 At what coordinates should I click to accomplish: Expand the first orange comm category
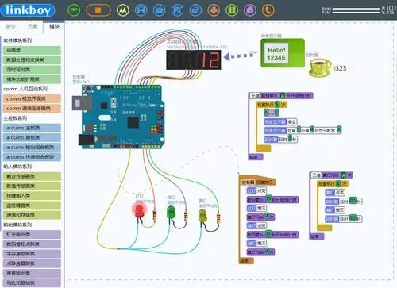(x=32, y=98)
